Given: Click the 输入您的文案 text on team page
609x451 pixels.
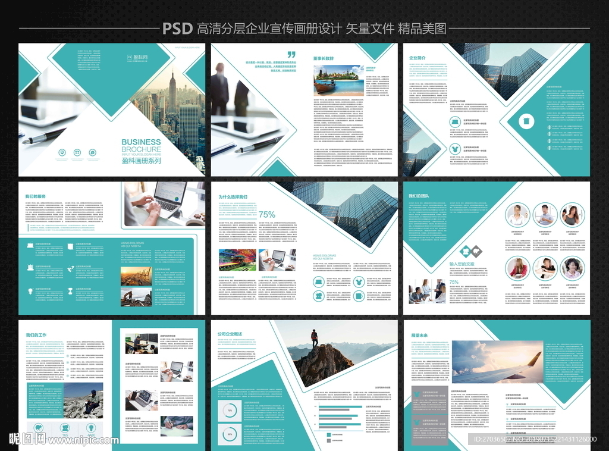Looking at the screenshot, I should coord(462,264).
